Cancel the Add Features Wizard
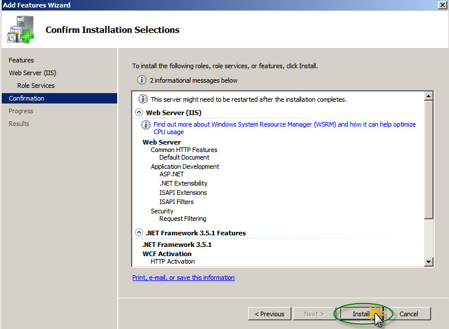Image resolution: width=449 pixels, height=329 pixels. pos(409,314)
